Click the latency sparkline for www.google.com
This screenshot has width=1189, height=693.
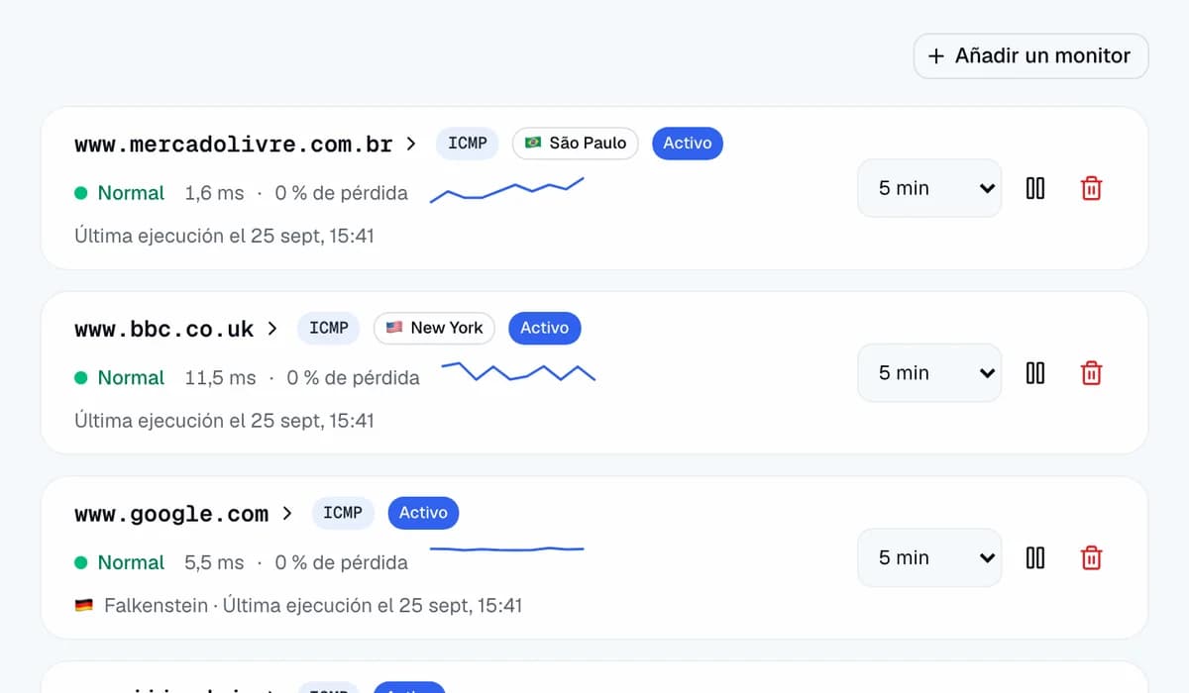507,548
